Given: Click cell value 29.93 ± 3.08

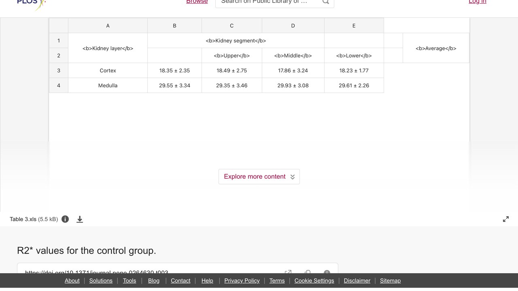Looking at the screenshot, I should (x=293, y=85).
